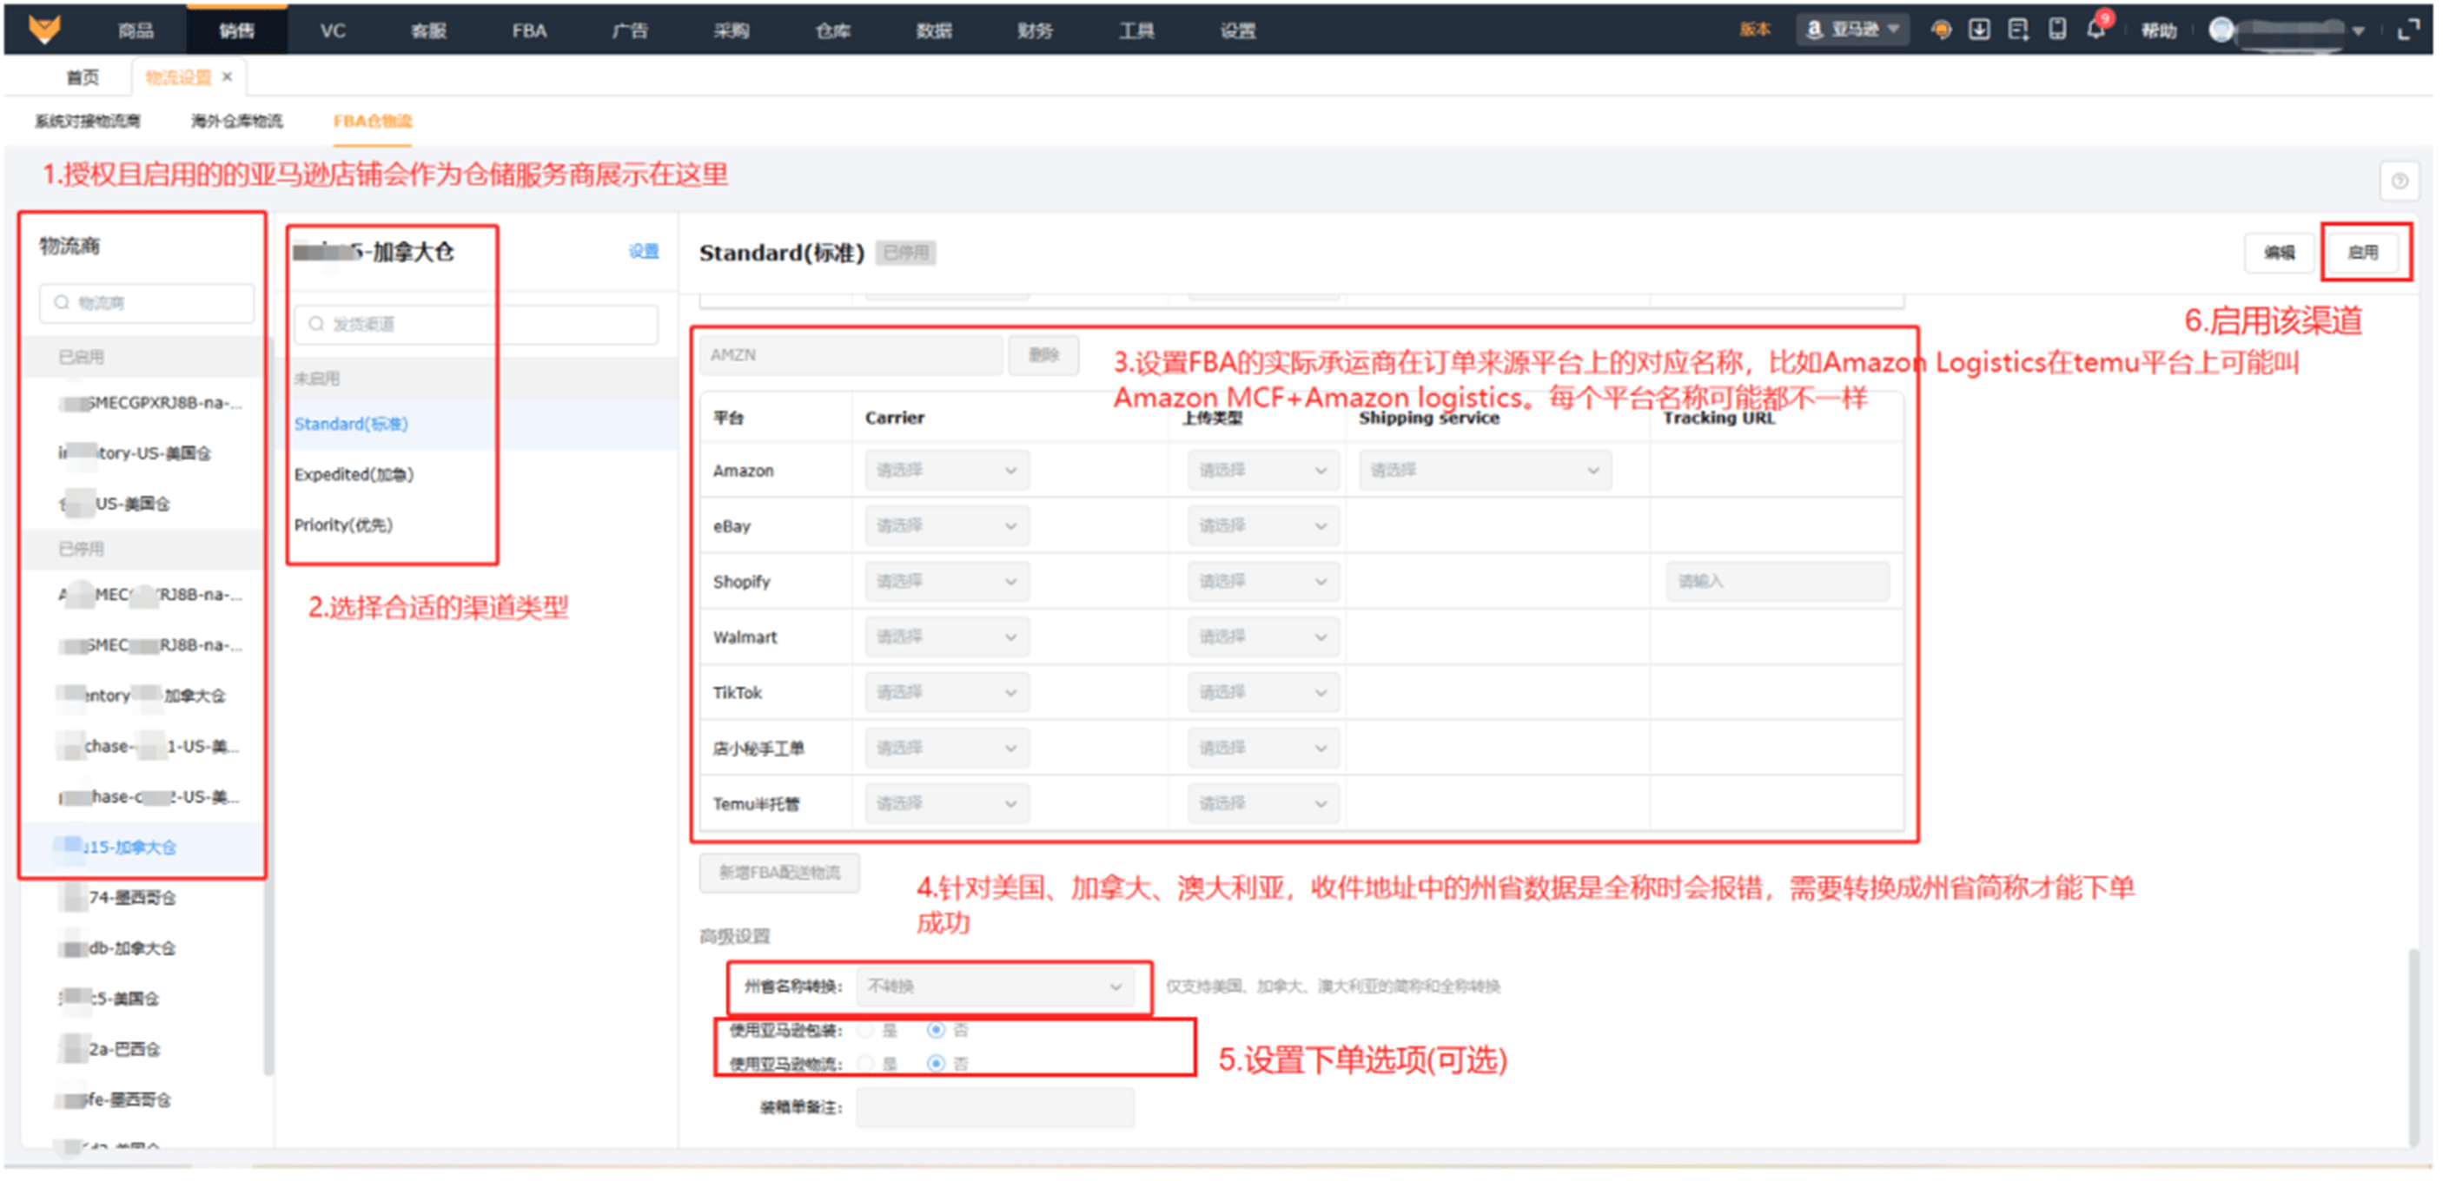Switch to the 海外仓库物流 tab
2443x1181 pixels.
pos(236,121)
